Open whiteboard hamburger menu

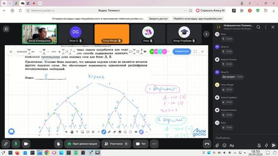(11, 52)
